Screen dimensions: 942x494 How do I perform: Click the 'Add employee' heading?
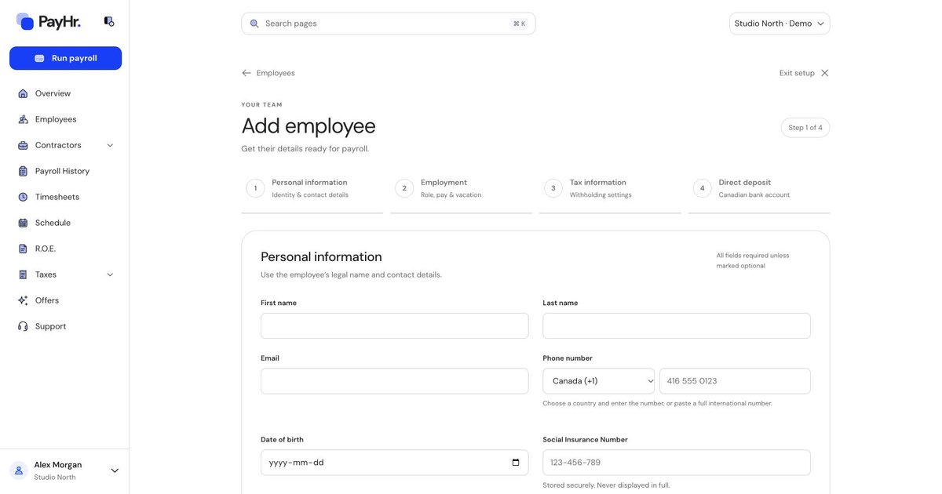coord(309,125)
